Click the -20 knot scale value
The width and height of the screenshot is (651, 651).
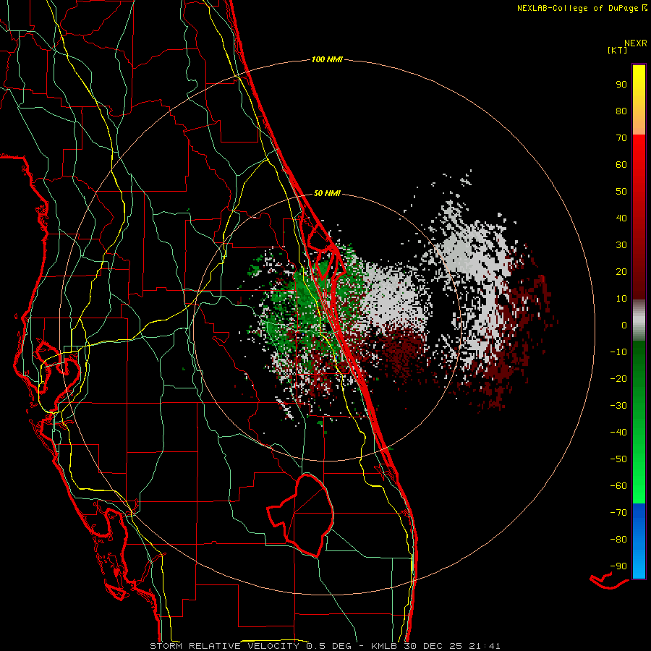[x=618, y=378]
